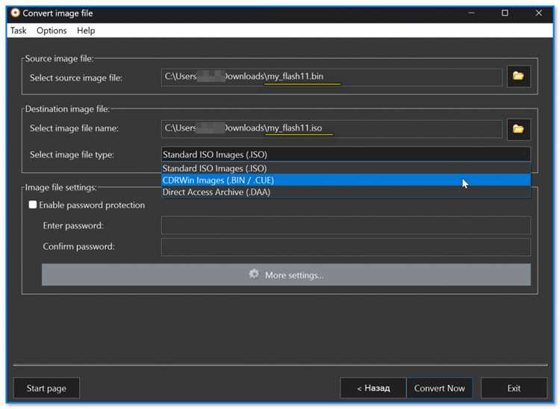The height and width of the screenshot is (409, 560).
Task: Pick Direct Access Archive (.DAA) option
Action: [x=346, y=192]
